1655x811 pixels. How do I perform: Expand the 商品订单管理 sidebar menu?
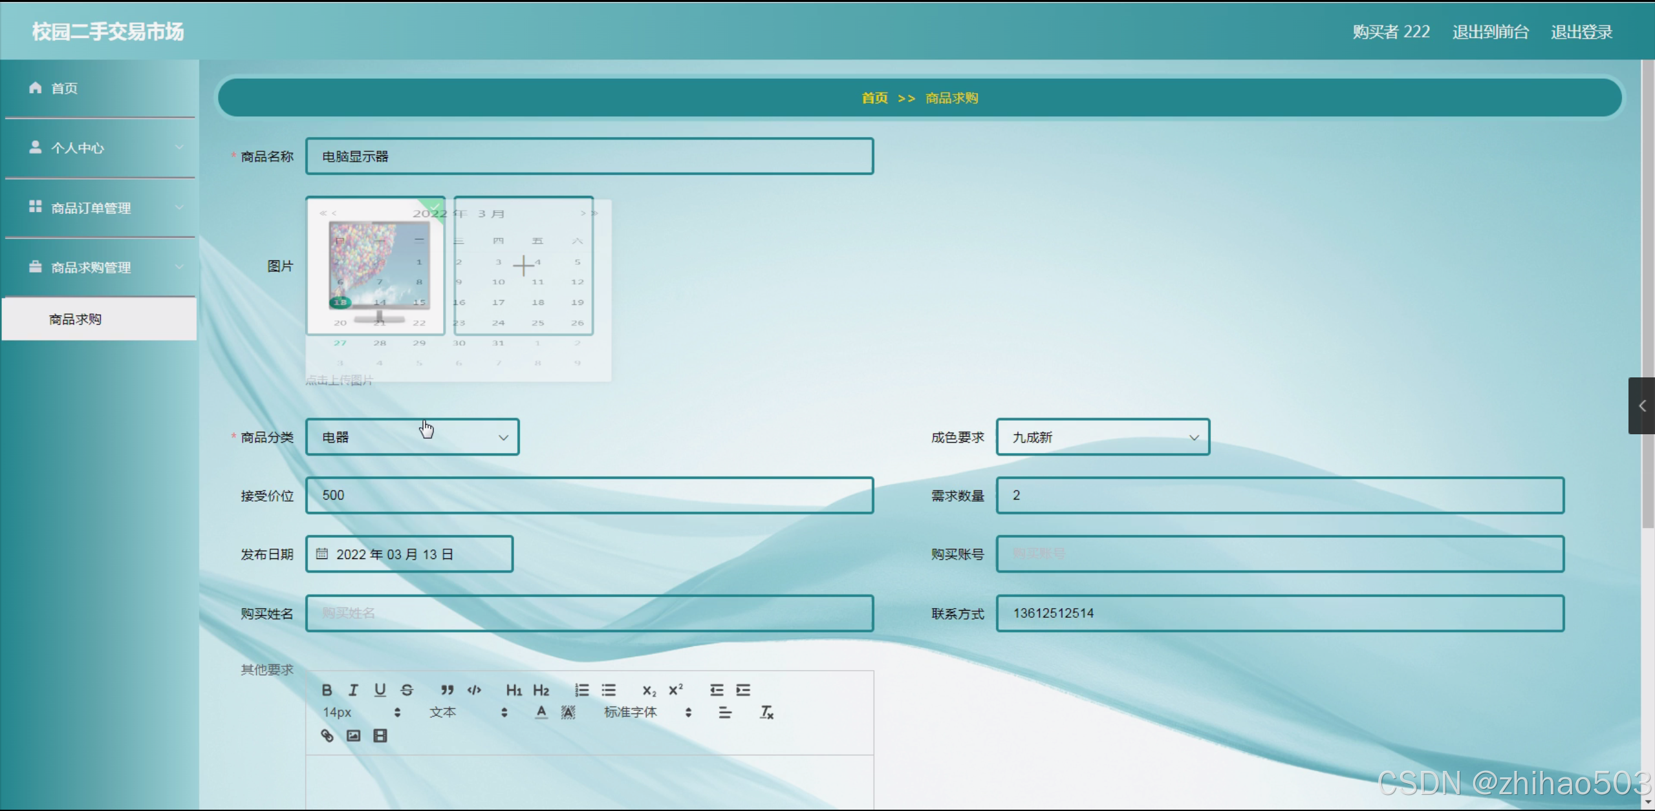point(100,207)
